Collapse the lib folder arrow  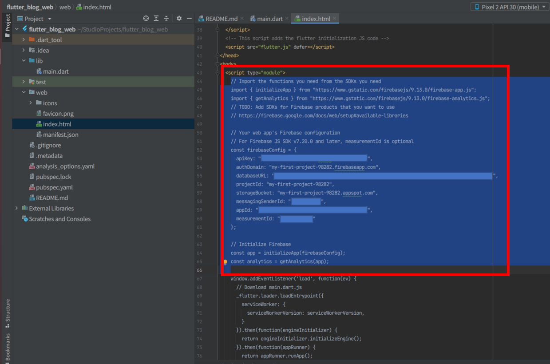(x=24, y=61)
